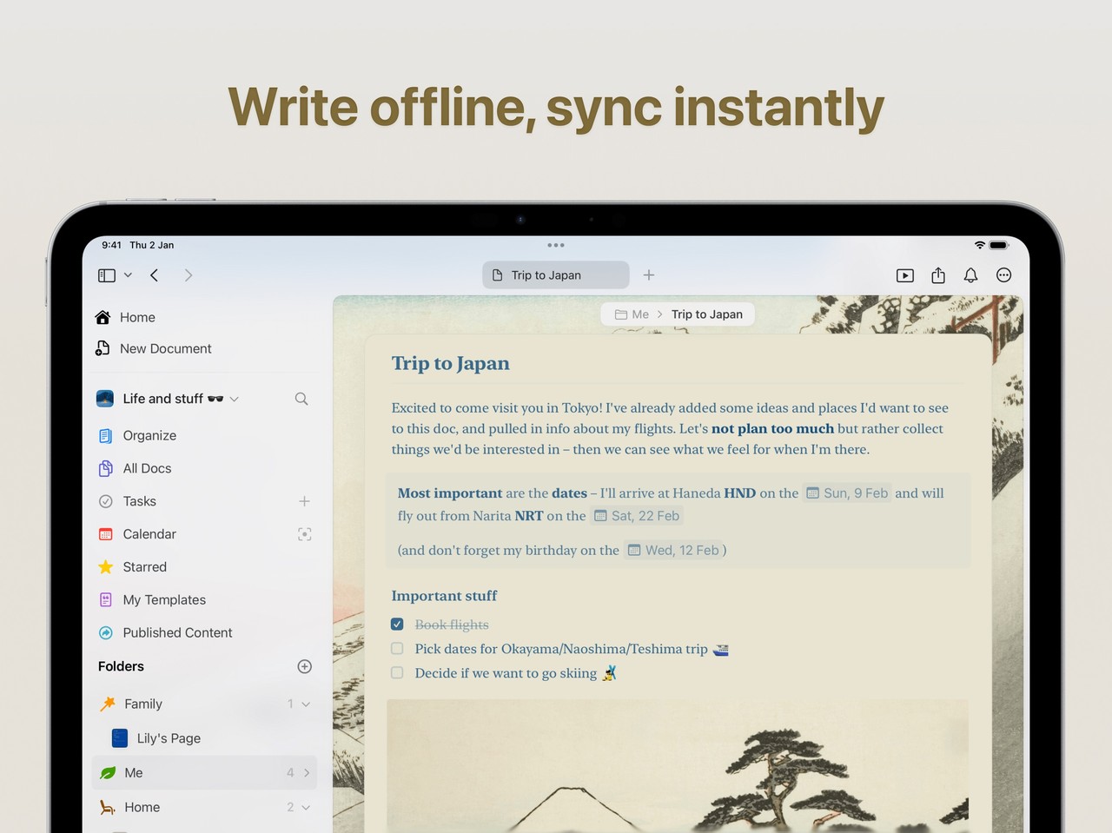Open the Wed, 12 Feb date chip
This screenshot has height=833, width=1112.
[x=673, y=550]
